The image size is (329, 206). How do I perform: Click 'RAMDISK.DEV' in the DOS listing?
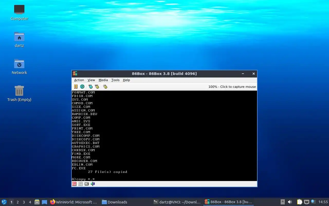(84, 114)
